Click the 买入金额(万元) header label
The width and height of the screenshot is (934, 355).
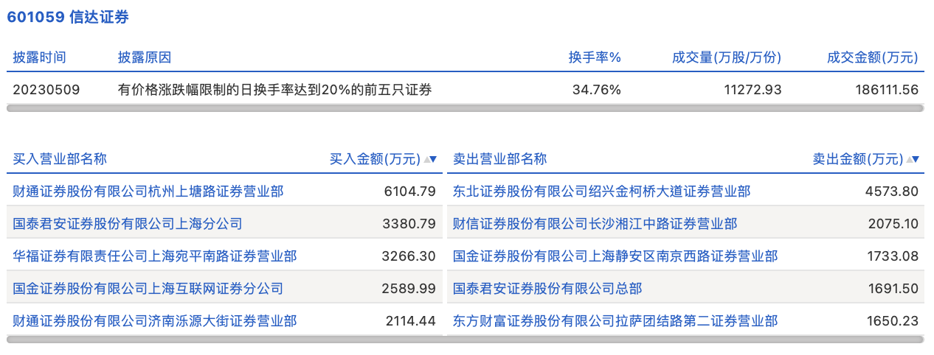click(x=374, y=159)
